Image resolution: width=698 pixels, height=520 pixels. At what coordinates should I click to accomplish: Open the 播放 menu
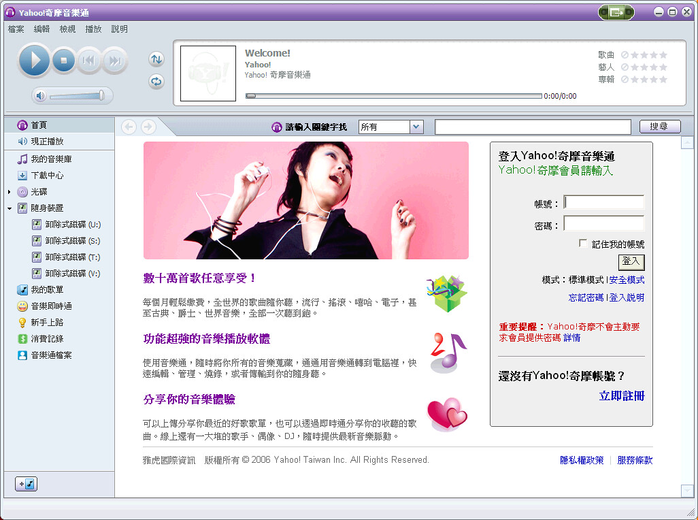tap(93, 29)
